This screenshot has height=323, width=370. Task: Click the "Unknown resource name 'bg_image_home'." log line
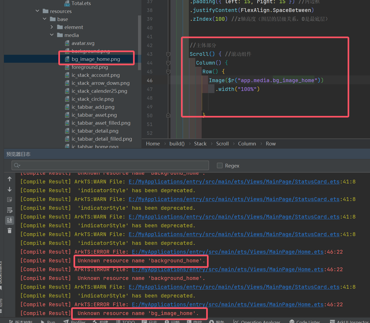coord(138,313)
